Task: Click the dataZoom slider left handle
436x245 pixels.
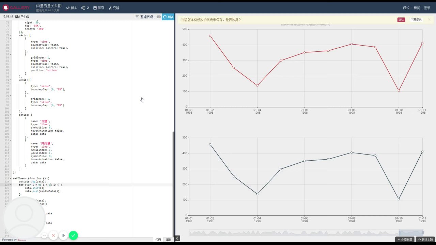Action: pyautogui.click(x=400, y=233)
